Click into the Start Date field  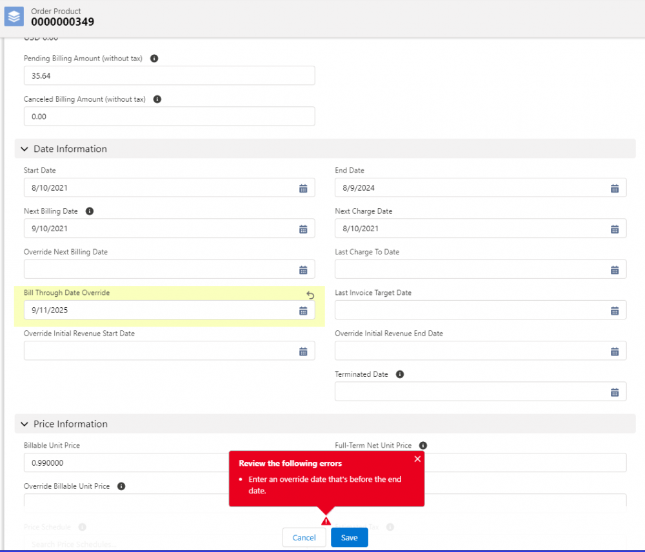tap(170, 187)
